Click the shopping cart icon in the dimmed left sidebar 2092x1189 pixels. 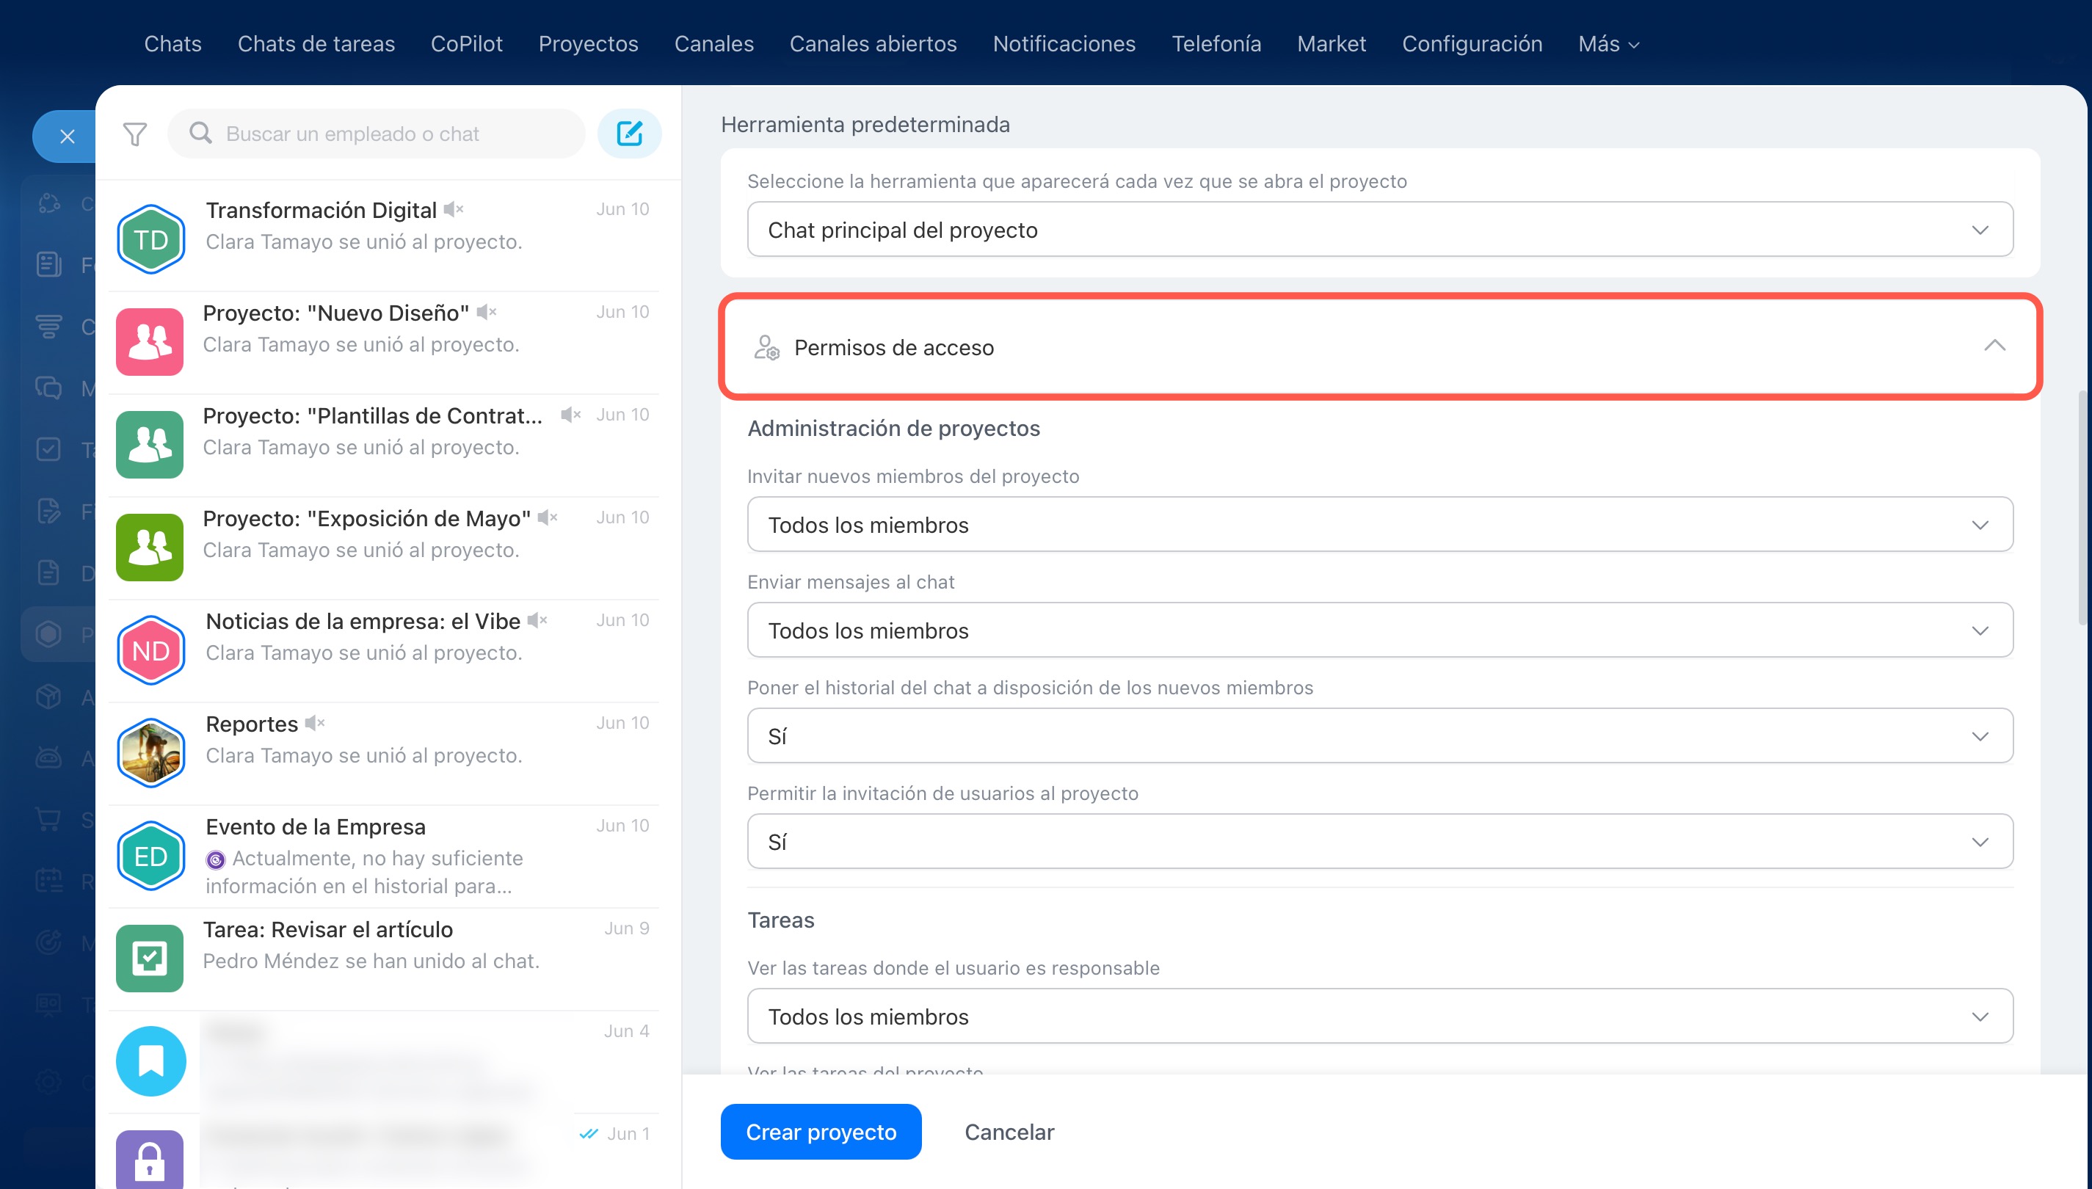point(48,819)
